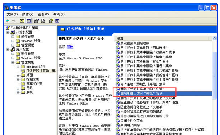Click the Up one level folder icon
The height and width of the screenshot is (135, 220).
click(22, 21)
